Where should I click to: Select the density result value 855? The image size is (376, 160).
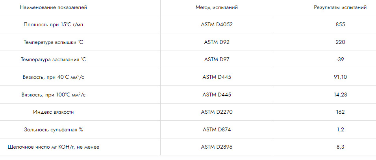(x=340, y=25)
